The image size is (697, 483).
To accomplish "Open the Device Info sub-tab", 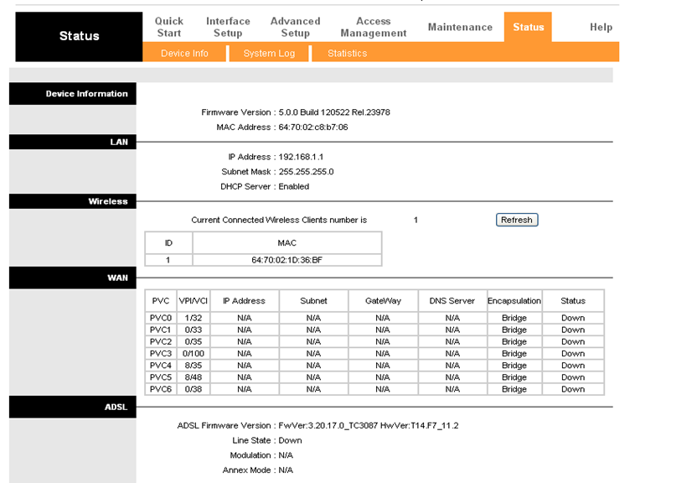I will click(x=184, y=54).
